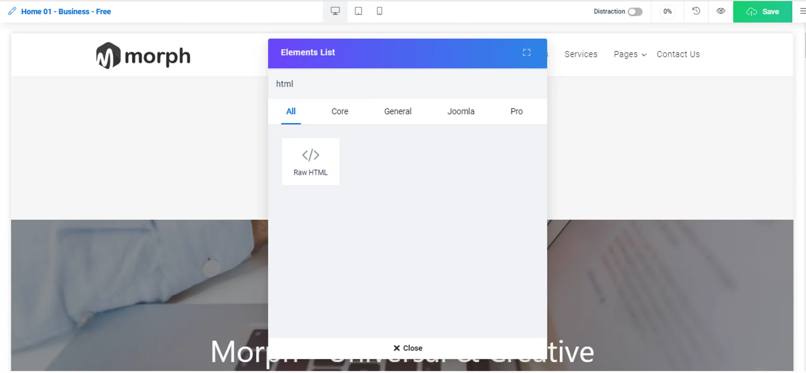This screenshot has width=806, height=373.
Task: Expand Elements List to fullscreen
Action: coord(527,53)
